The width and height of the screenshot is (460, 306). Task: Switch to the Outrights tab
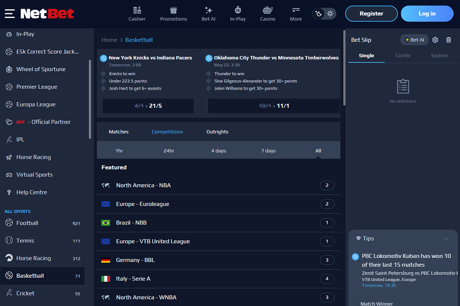point(218,132)
